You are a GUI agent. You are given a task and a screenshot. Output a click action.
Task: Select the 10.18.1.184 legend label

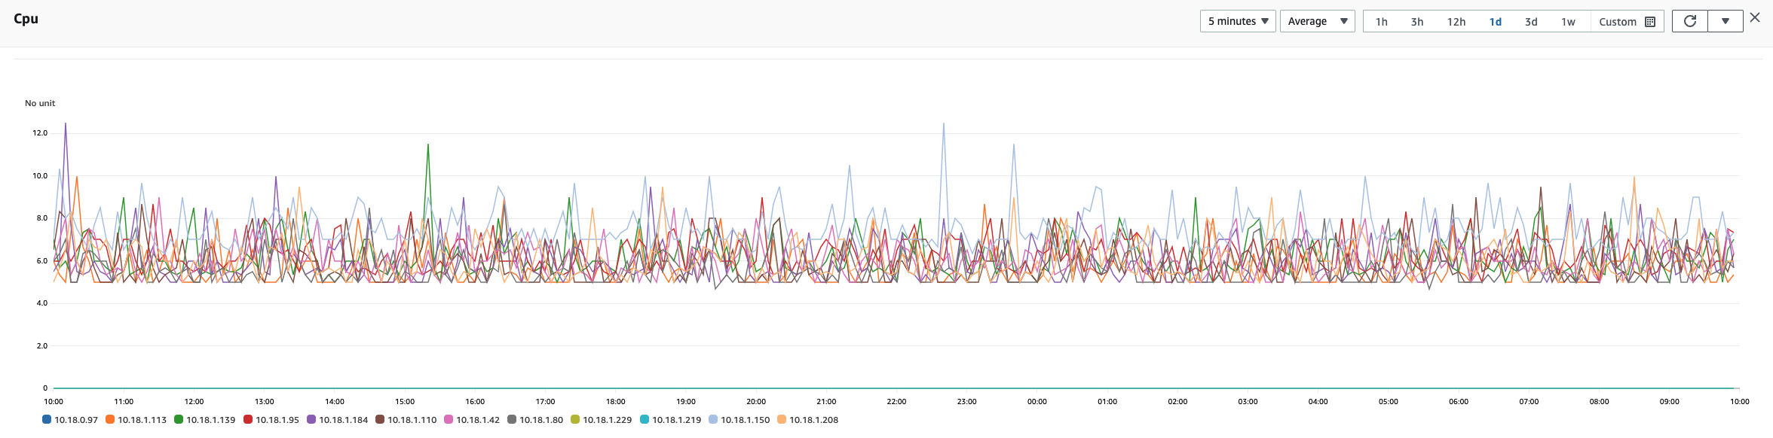[344, 420]
